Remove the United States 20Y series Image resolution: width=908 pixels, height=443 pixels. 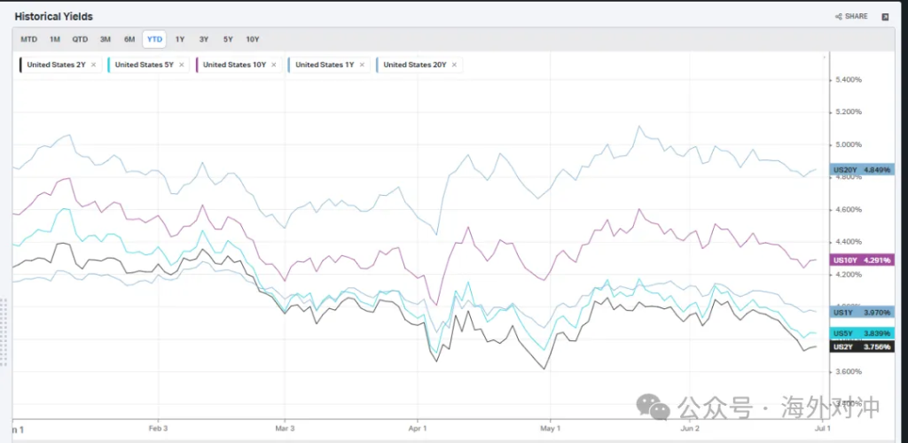pyautogui.click(x=453, y=65)
